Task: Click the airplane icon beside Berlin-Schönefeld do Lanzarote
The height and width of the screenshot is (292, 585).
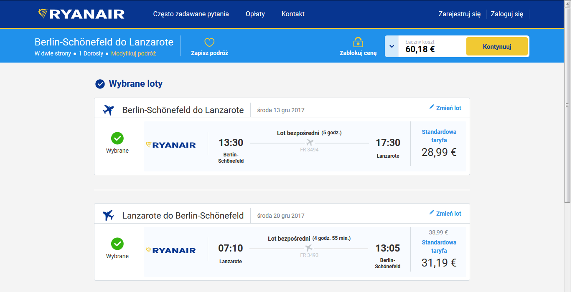Action: 108,110
